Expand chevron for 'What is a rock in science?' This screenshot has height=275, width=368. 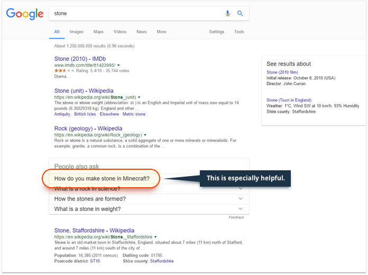point(241,189)
